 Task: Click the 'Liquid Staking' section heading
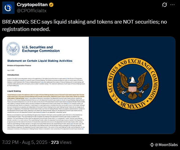[x=14, y=91]
